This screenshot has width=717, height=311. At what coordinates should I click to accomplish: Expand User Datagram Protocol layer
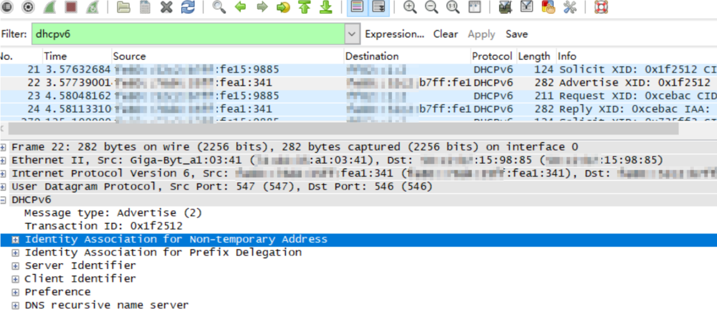click(3, 187)
